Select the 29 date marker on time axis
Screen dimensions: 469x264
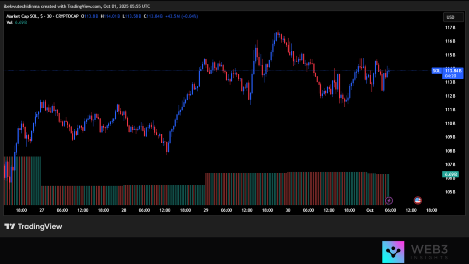(x=206, y=210)
